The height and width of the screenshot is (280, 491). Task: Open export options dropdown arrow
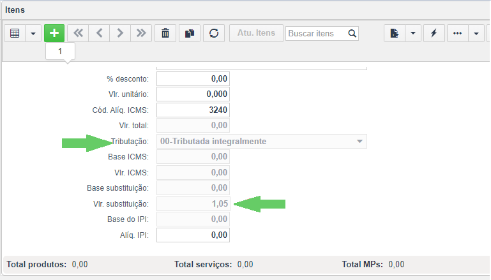(x=413, y=33)
